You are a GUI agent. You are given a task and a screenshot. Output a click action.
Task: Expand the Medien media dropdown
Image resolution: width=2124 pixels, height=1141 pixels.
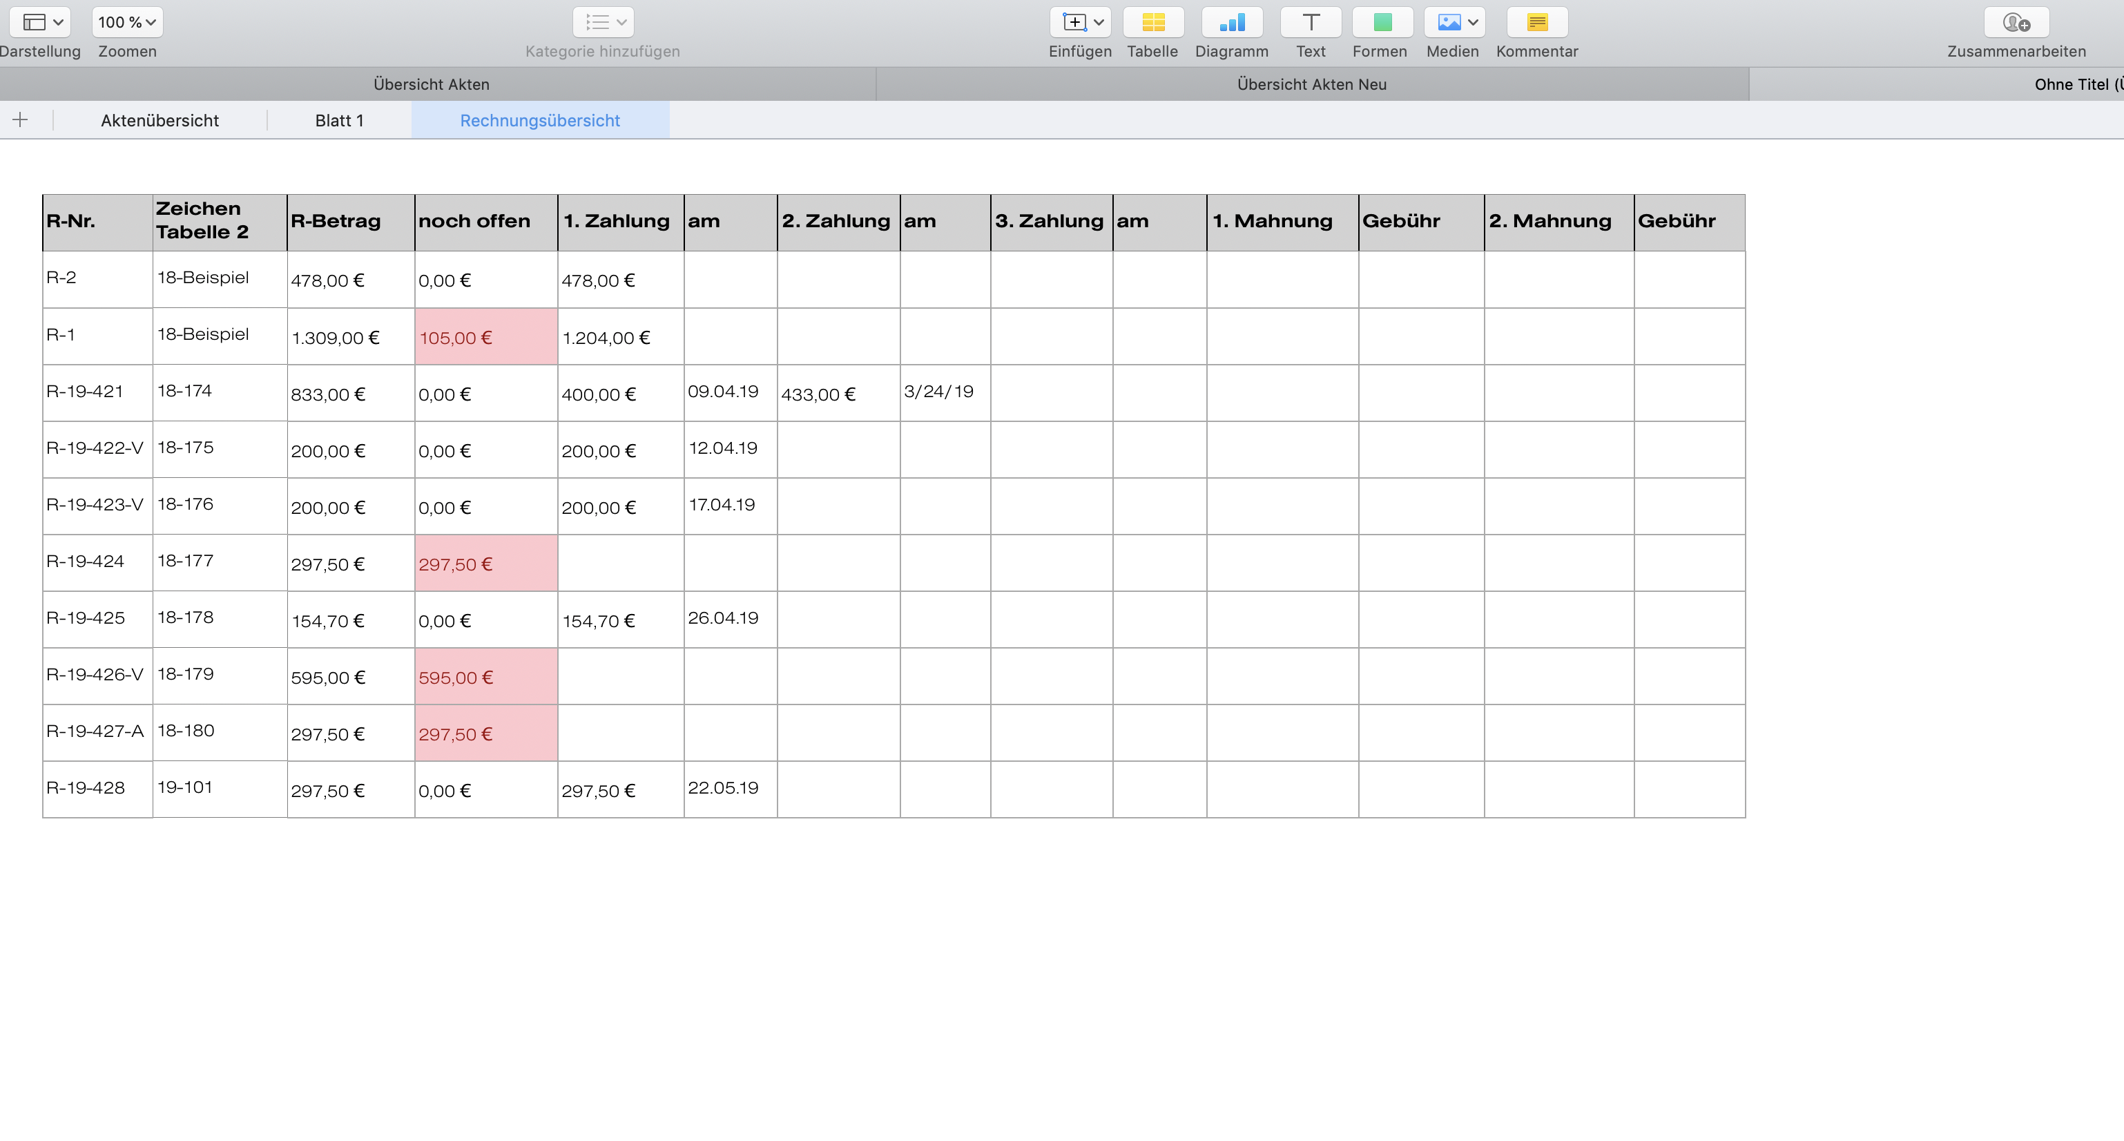pyautogui.click(x=1454, y=22)
